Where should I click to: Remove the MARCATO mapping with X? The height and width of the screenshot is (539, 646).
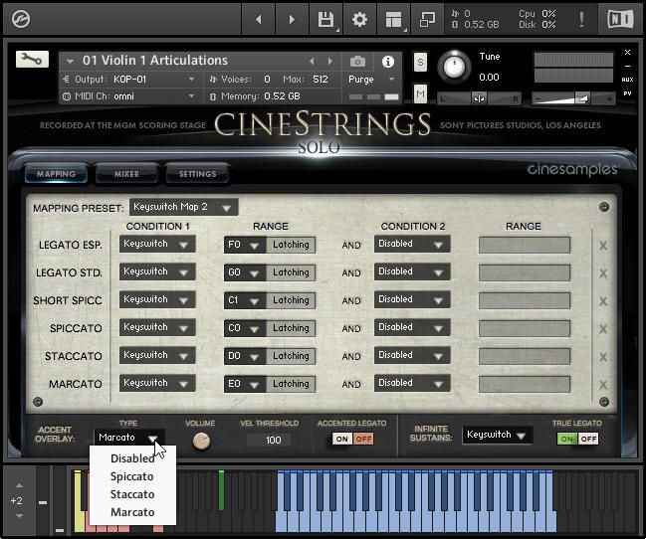click(x=603, y=385)
